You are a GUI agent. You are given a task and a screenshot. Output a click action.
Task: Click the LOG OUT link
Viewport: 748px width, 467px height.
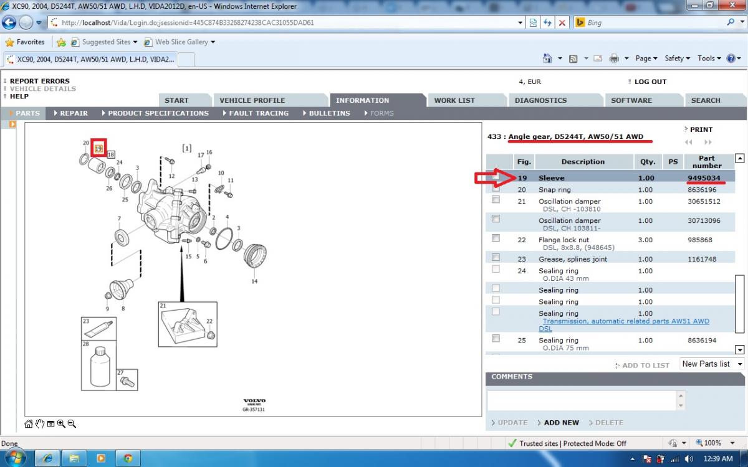point(650,82)
